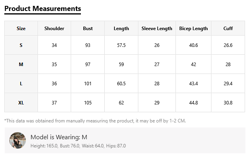Click the 30.8 cuff value for XL
Screen dimensions: 247x158
[228, 103]
